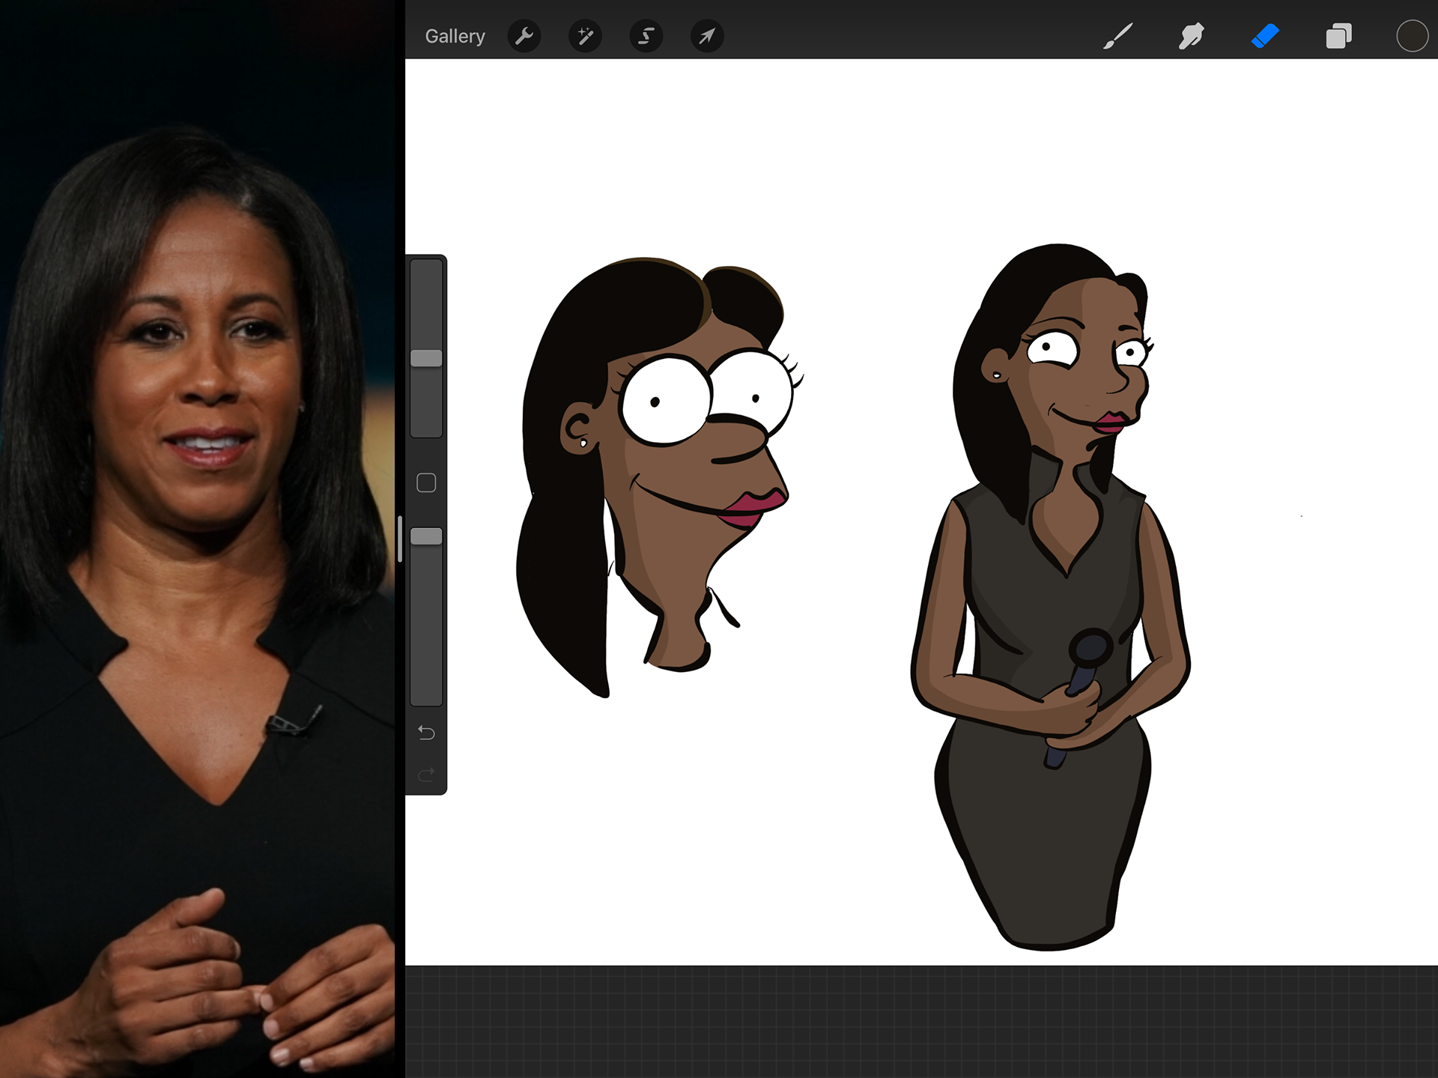The height and width of the screenshot is (1078, 1438).
Task: Tap the square modify button on sidebar
Action: tap(426, 483)
